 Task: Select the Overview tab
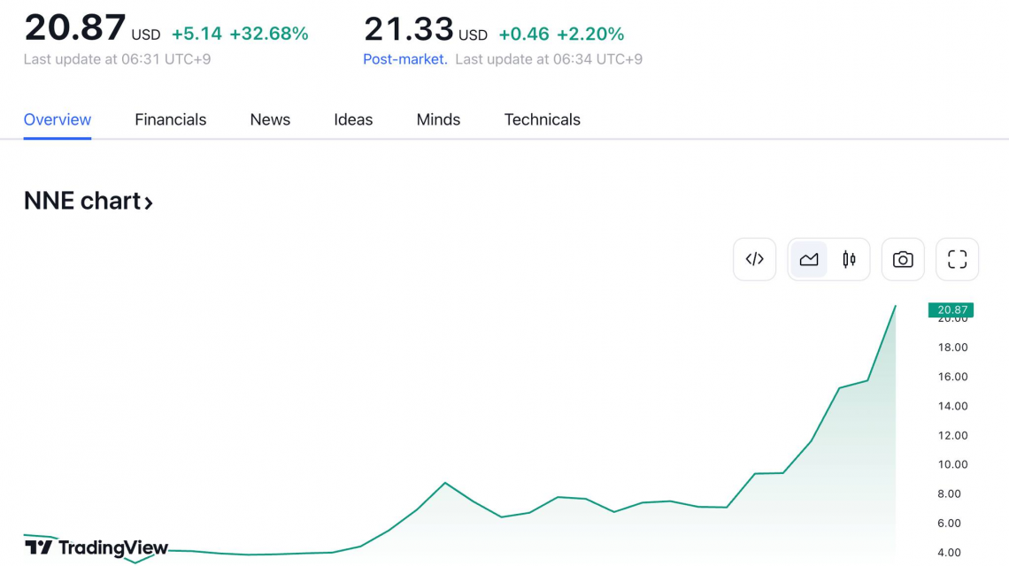pos(58,119)
